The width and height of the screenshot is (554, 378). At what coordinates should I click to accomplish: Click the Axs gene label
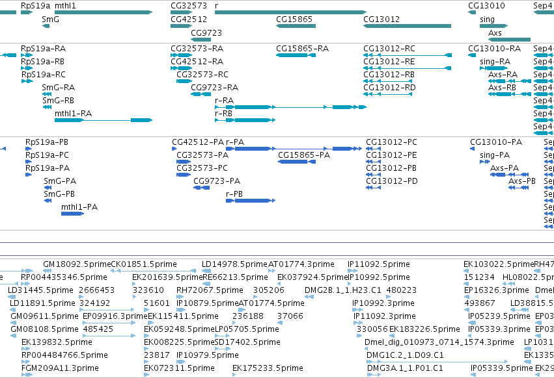(495, 32)
